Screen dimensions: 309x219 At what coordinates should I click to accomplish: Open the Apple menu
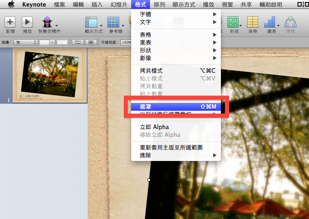tap(11, 4)
